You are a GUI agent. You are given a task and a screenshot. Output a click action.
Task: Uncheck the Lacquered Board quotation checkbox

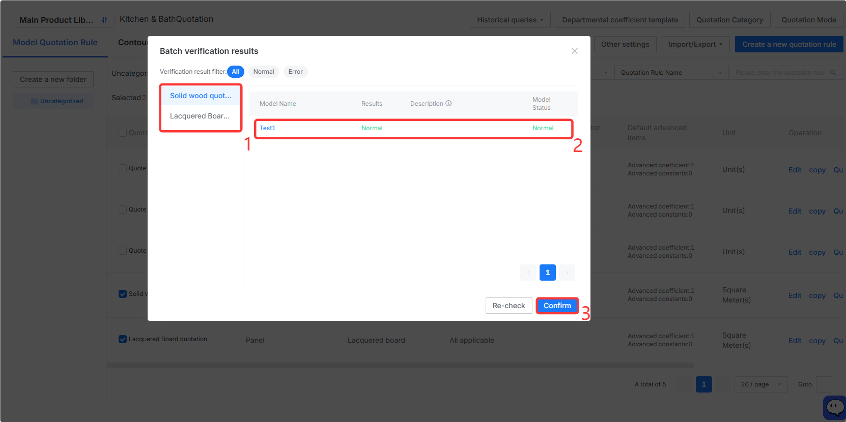point(123,339)
